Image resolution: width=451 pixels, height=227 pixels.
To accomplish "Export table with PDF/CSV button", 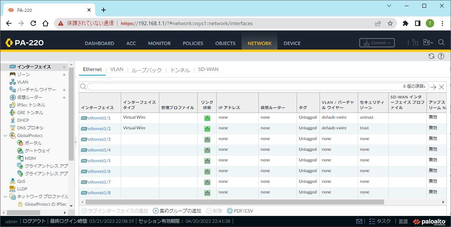I will [240, 211].
